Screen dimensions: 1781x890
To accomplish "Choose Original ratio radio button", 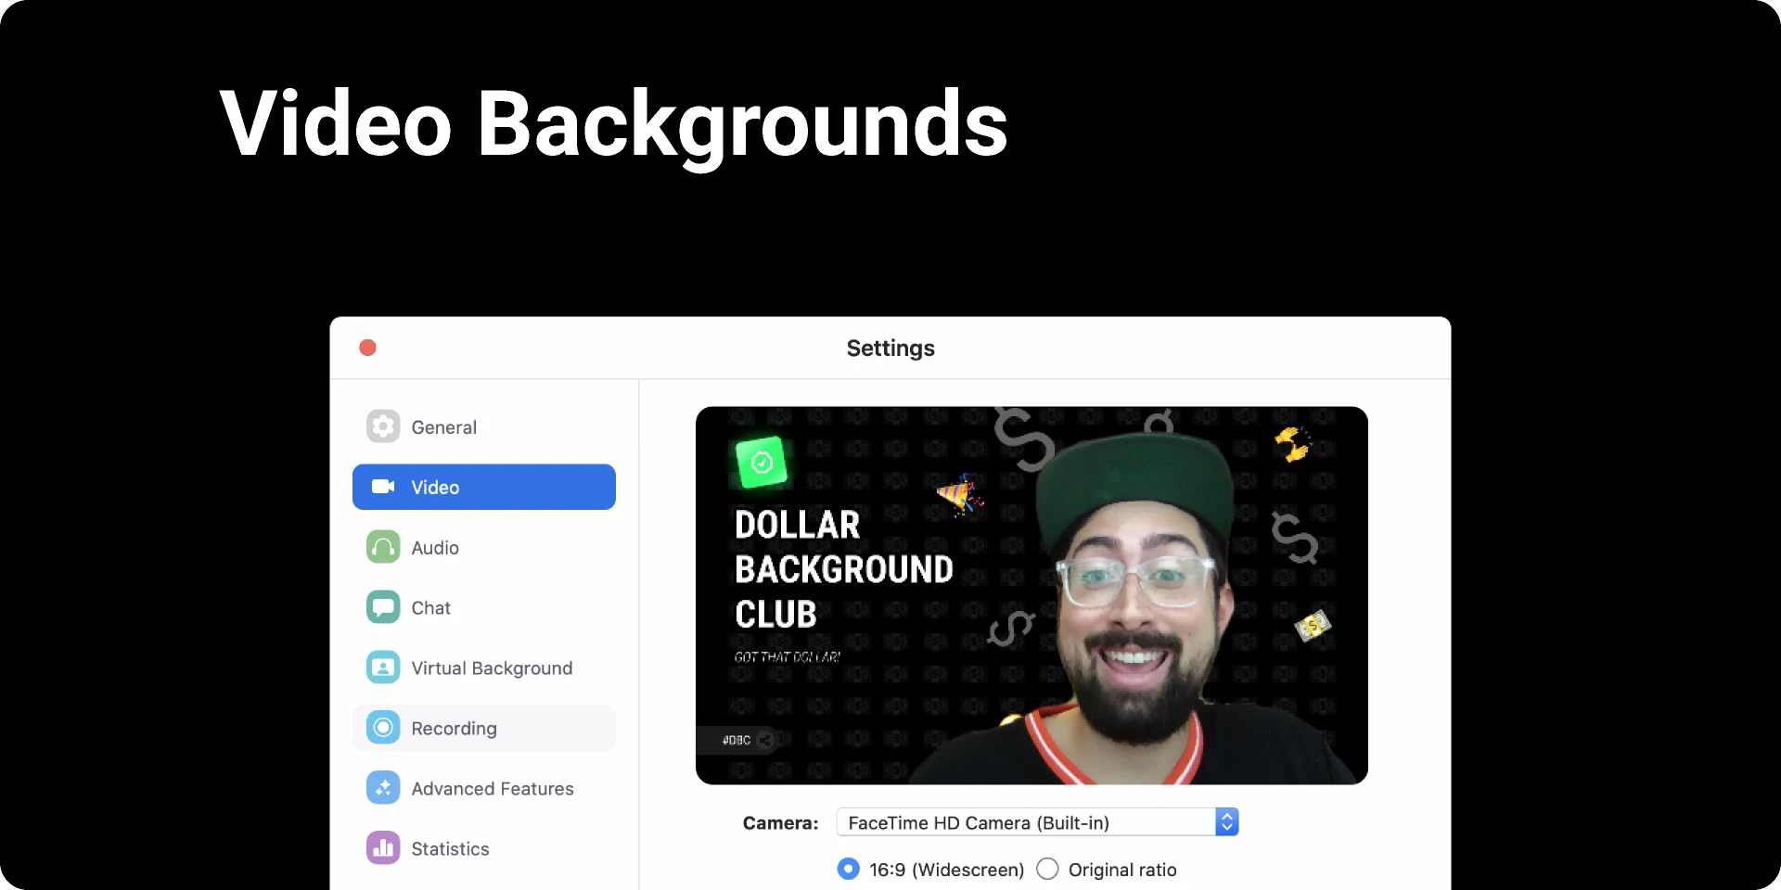I will click(x=1047, y=869).
